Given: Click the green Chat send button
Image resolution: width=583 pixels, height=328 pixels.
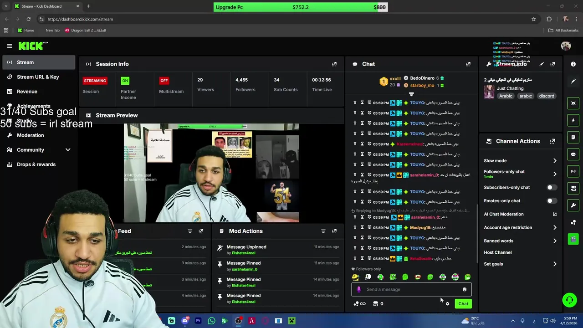Looking at the screenshot, I should point(463,304).
